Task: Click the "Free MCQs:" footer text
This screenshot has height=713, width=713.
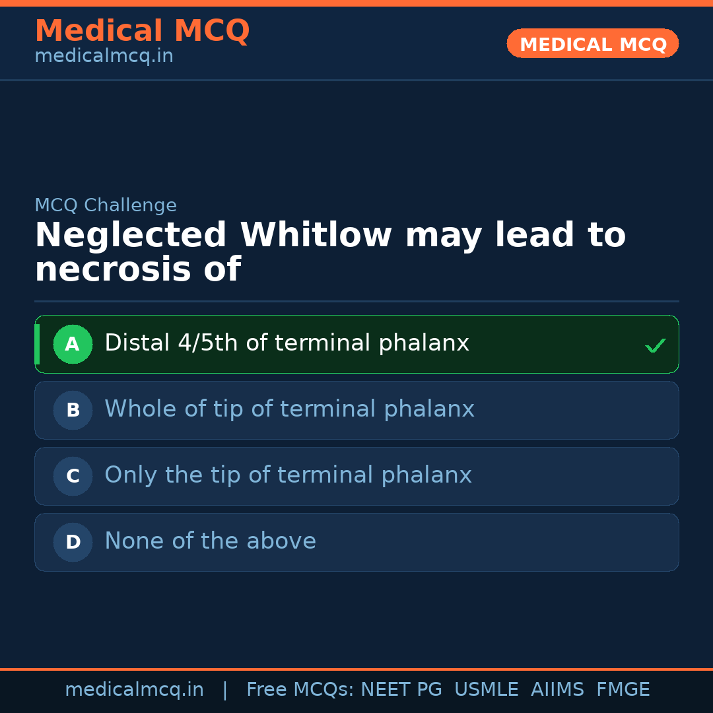Action: click(300, 690)
